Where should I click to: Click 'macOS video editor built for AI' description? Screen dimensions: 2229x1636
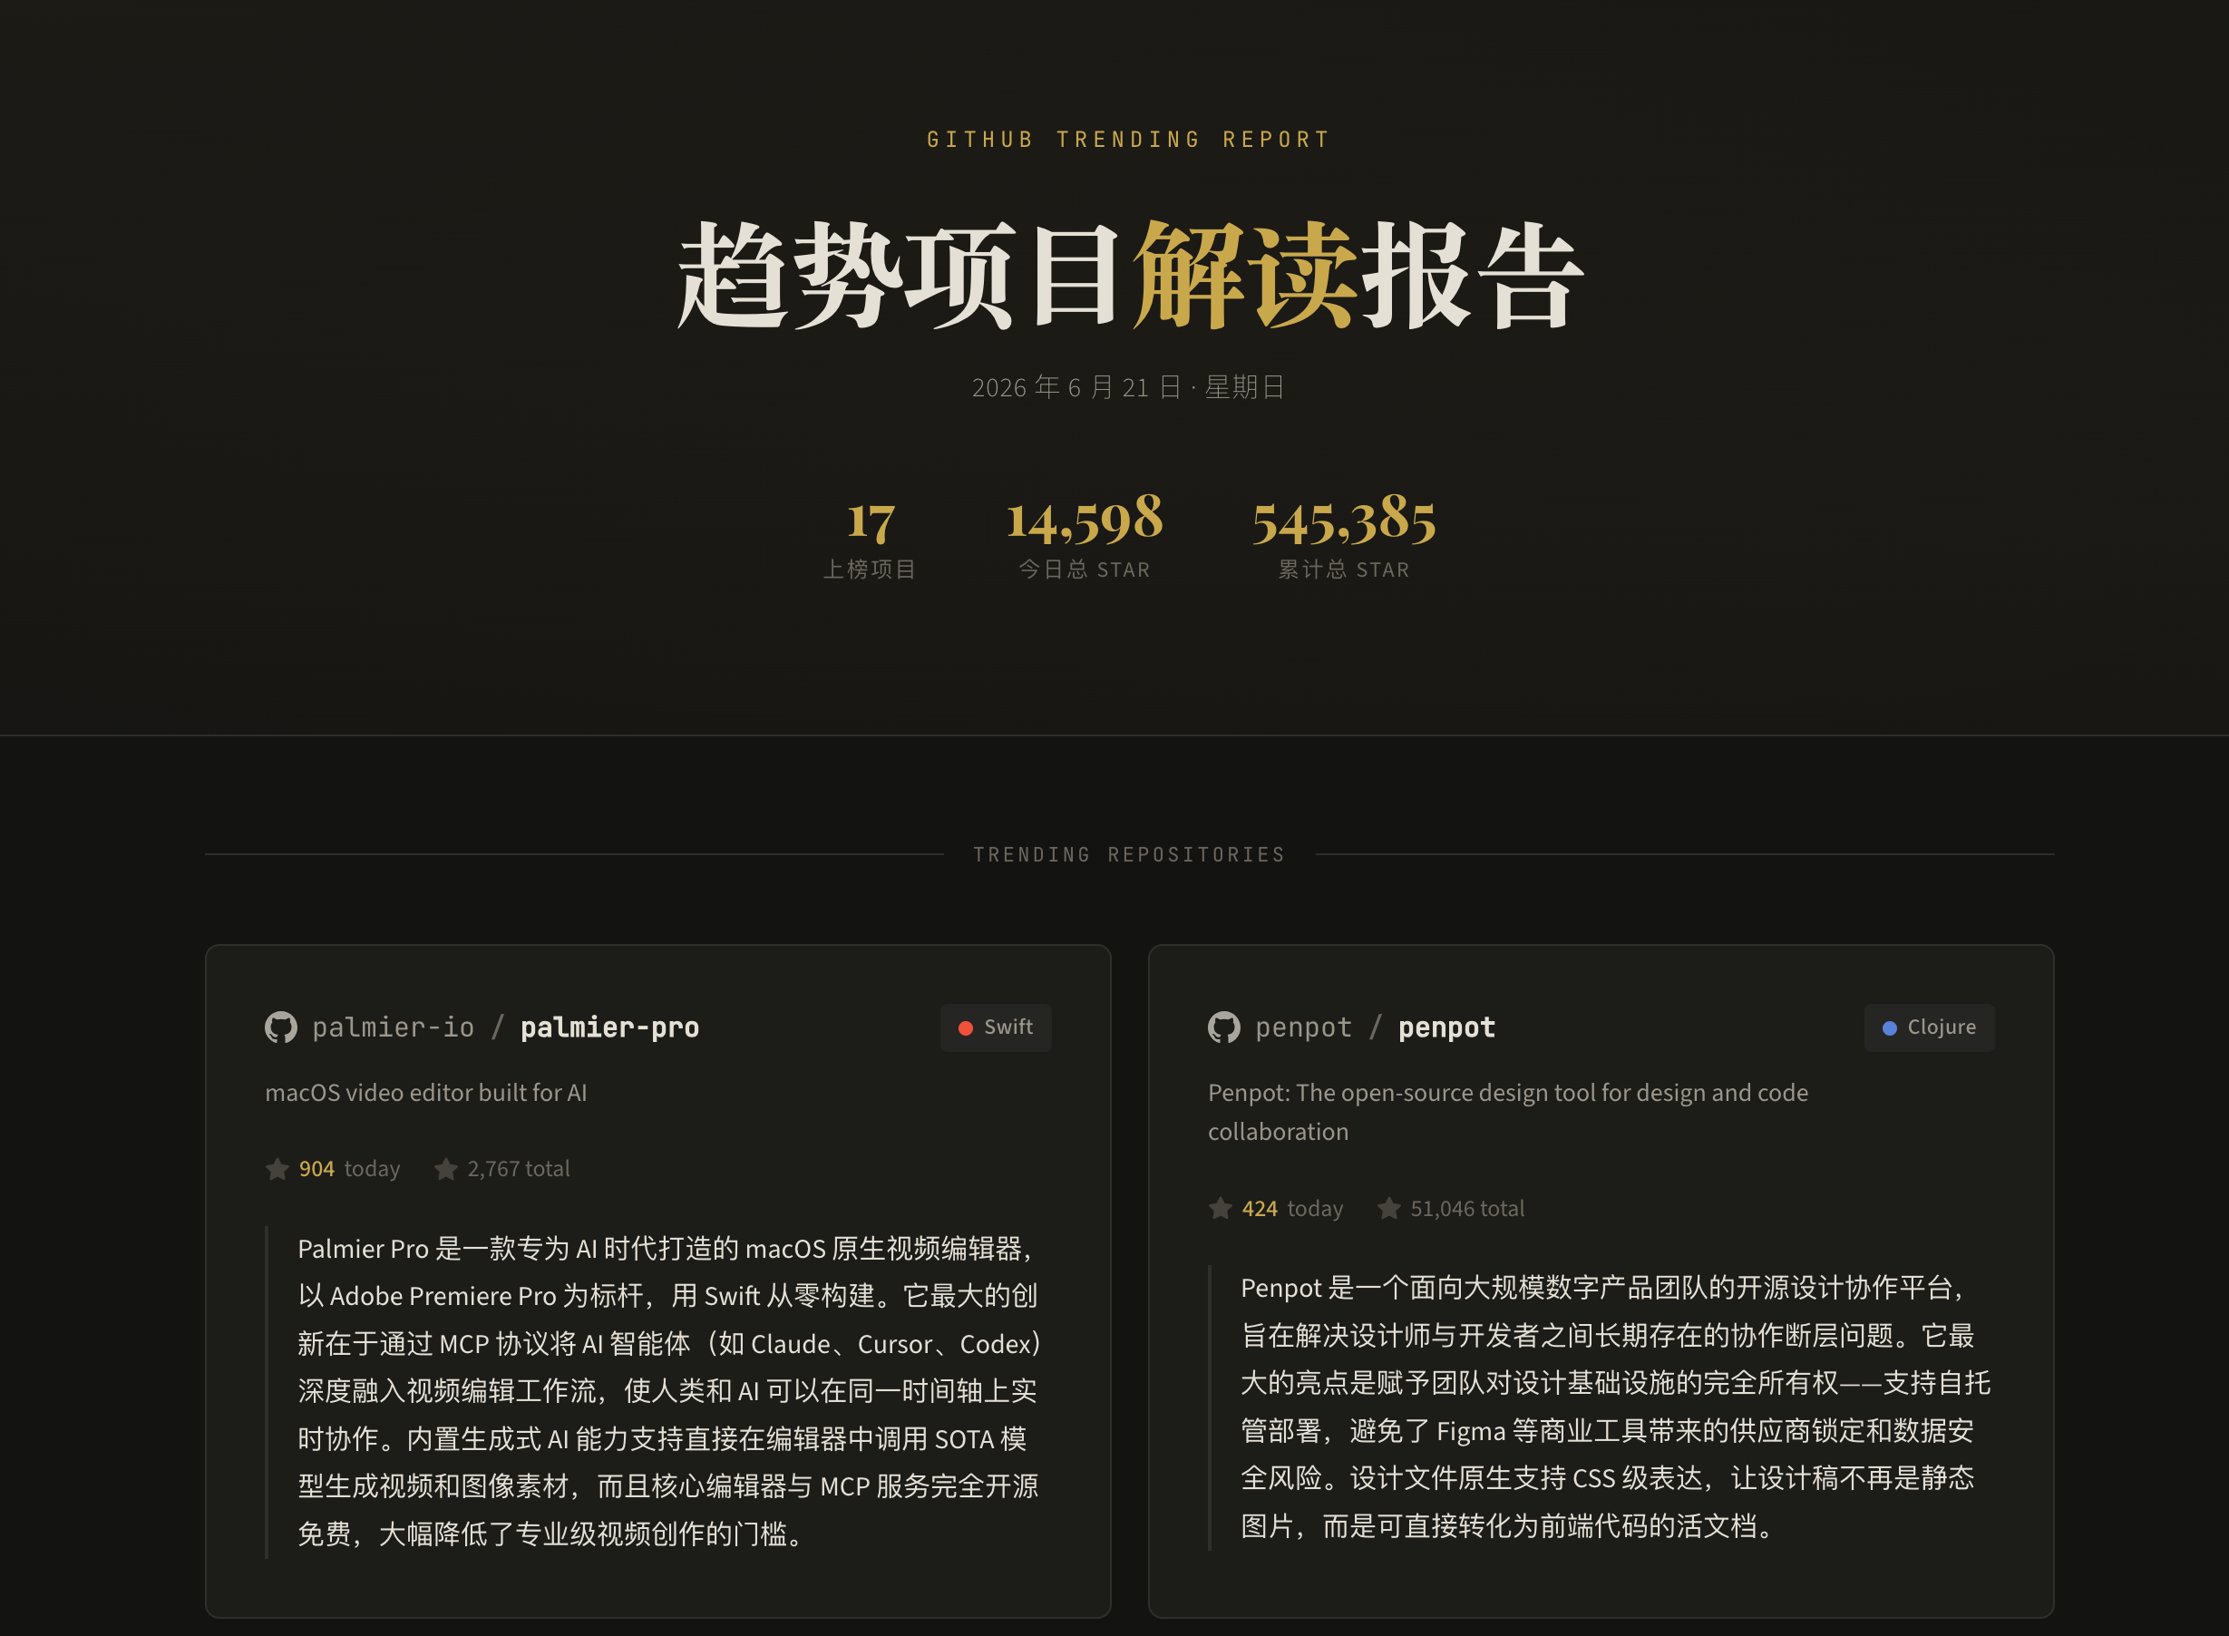[426, 1092]
